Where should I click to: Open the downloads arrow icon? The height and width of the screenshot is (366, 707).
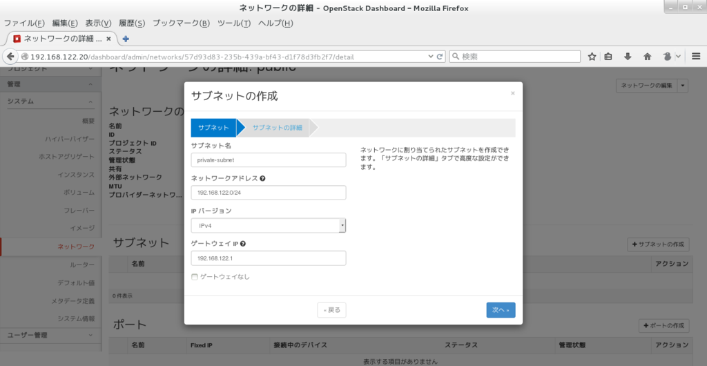click(x=627, y=57)
